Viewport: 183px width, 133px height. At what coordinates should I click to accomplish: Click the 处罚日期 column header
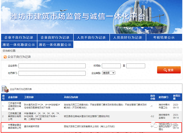pyautogui.click(x=176, y=97)
